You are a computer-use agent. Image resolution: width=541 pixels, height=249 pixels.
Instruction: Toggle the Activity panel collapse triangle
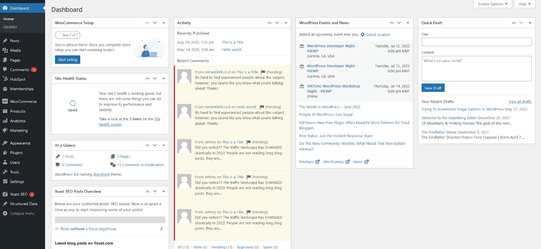point(286,23)
